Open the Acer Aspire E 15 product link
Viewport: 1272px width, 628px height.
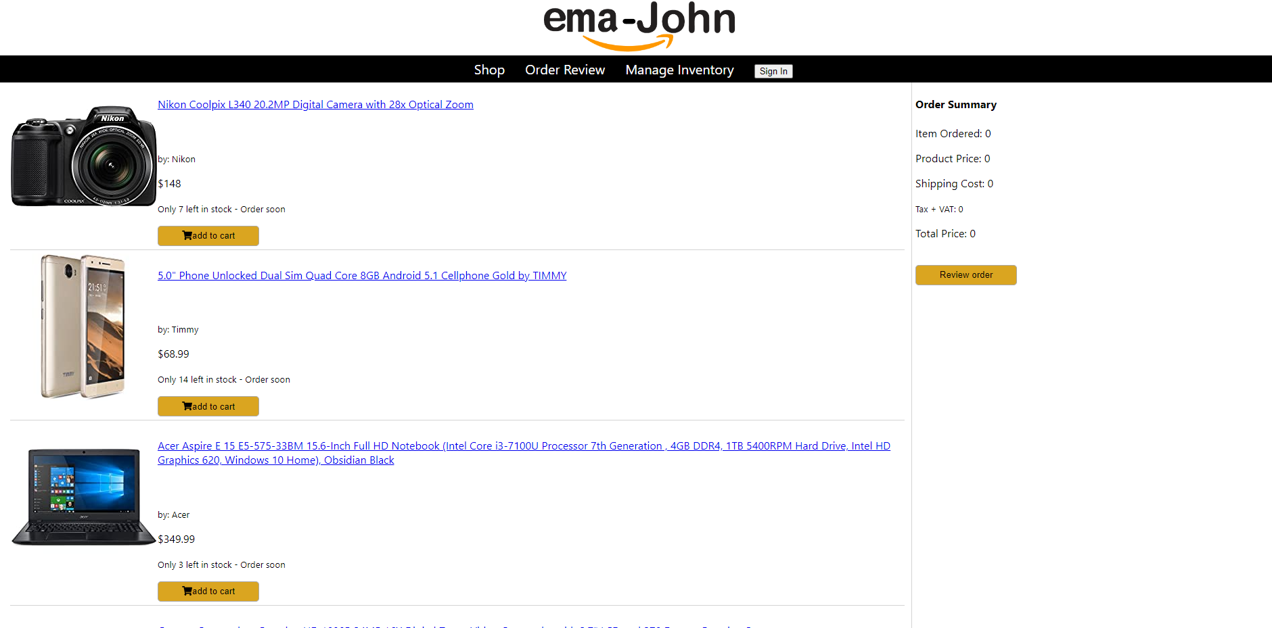tap(524, 453)
